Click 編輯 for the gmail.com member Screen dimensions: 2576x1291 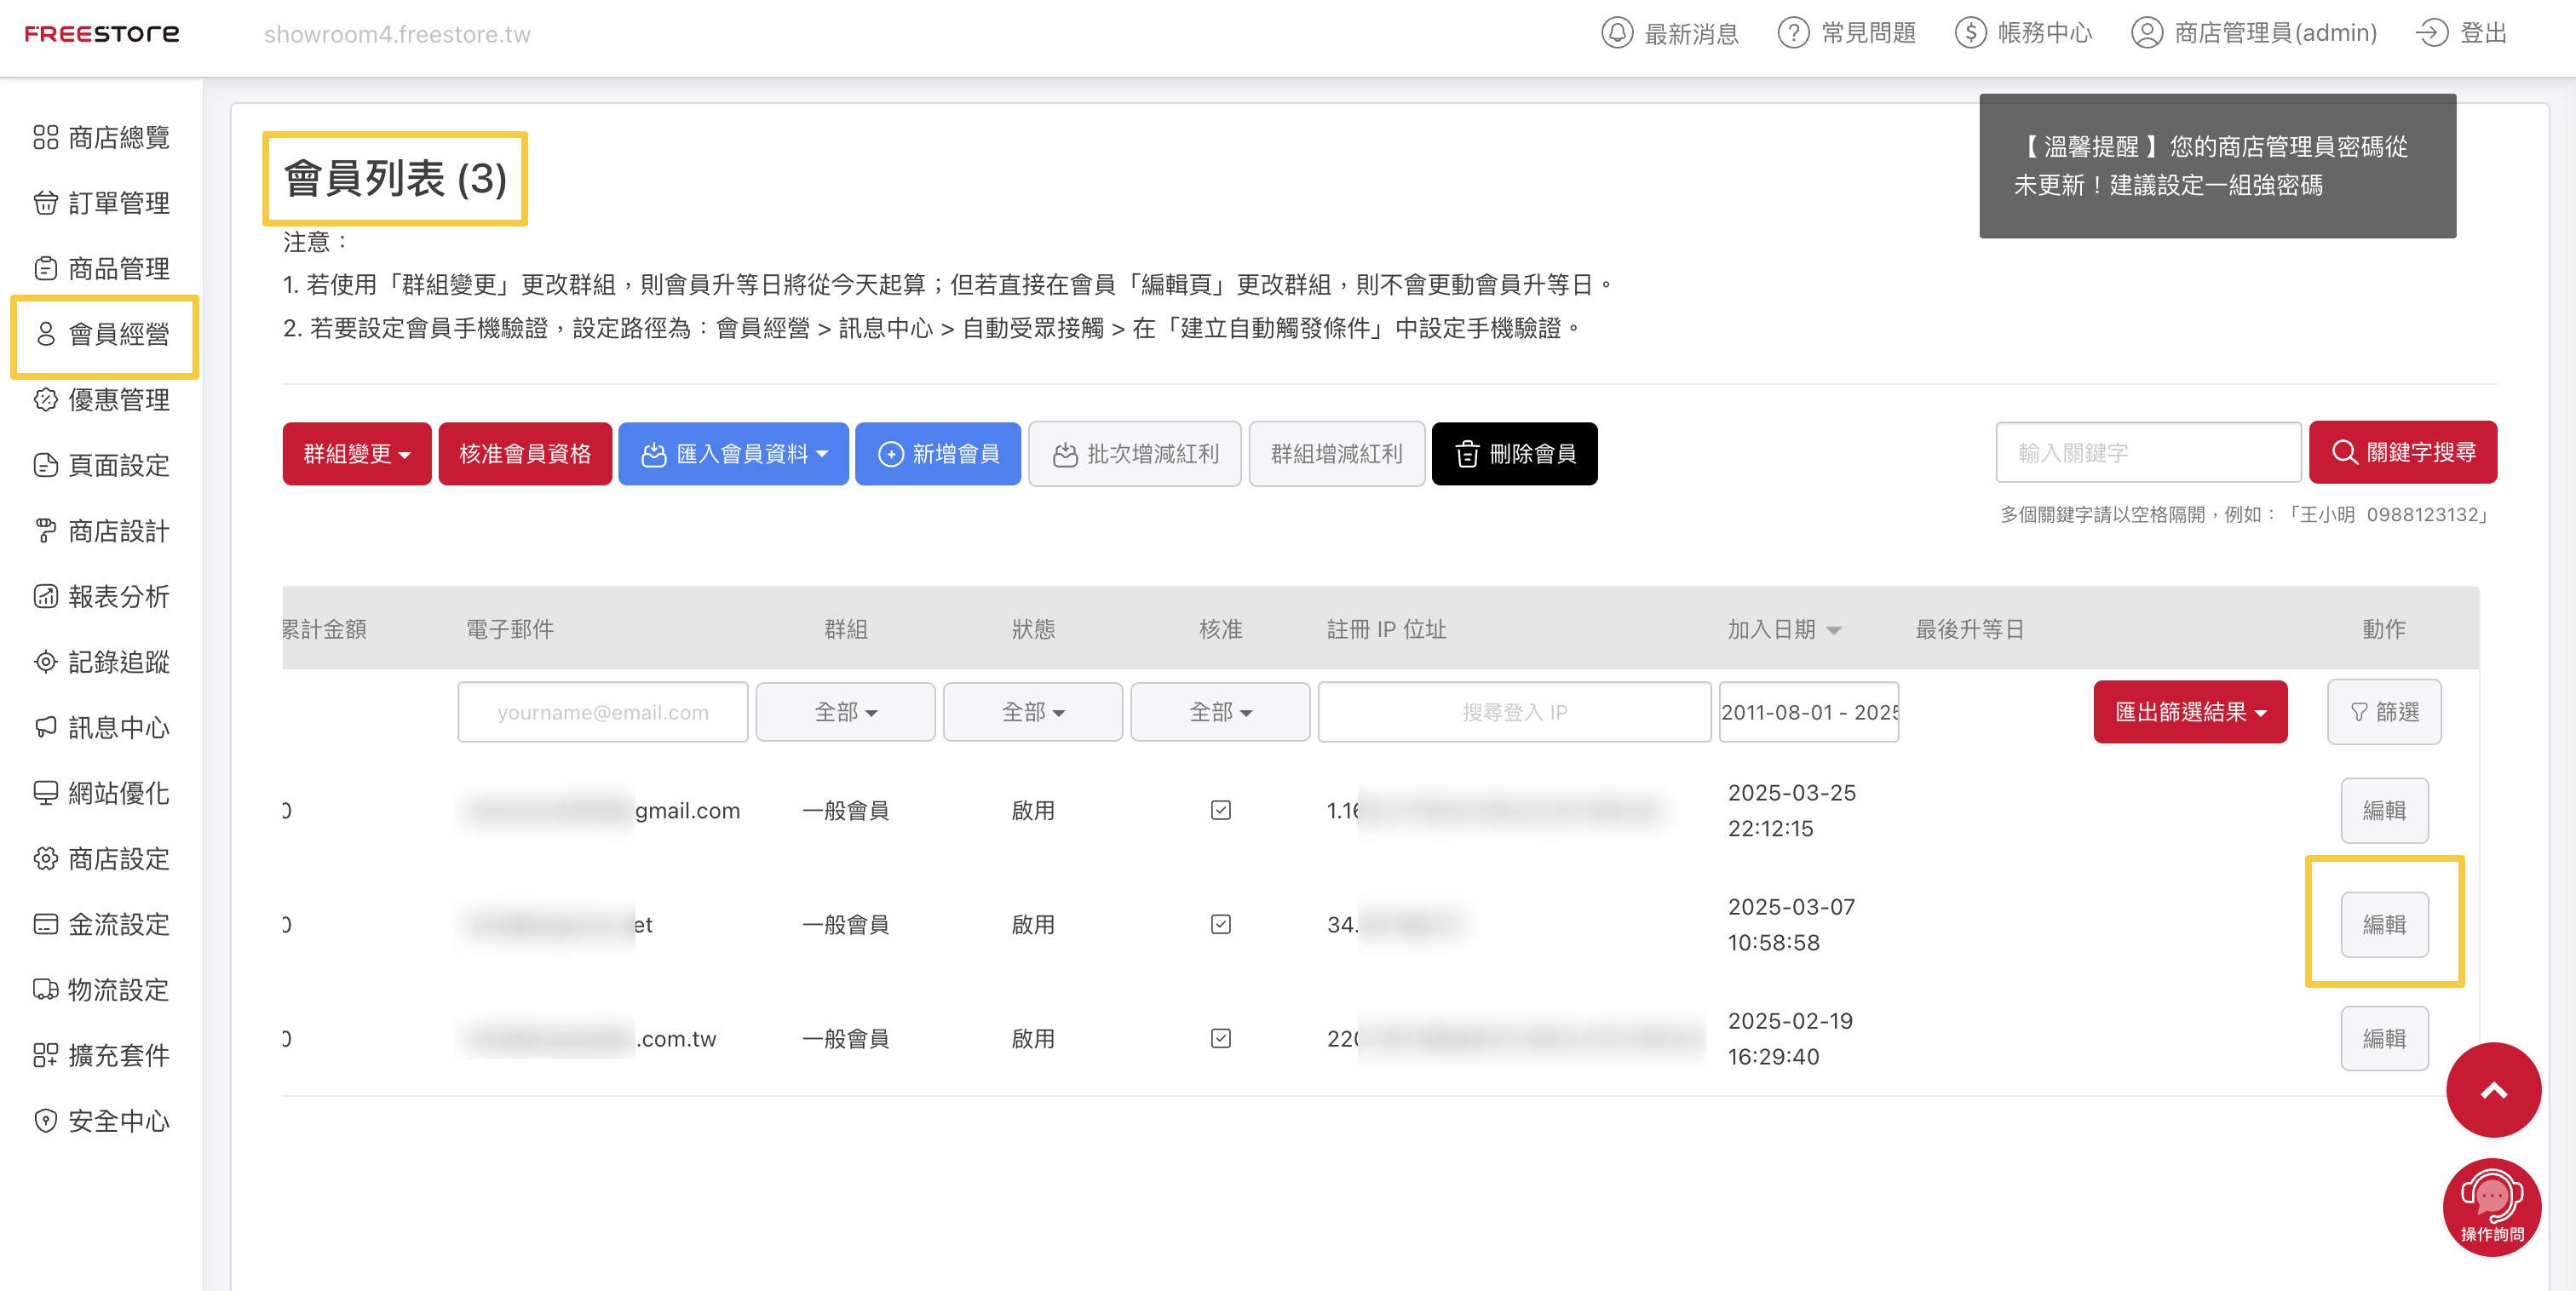2384,810
